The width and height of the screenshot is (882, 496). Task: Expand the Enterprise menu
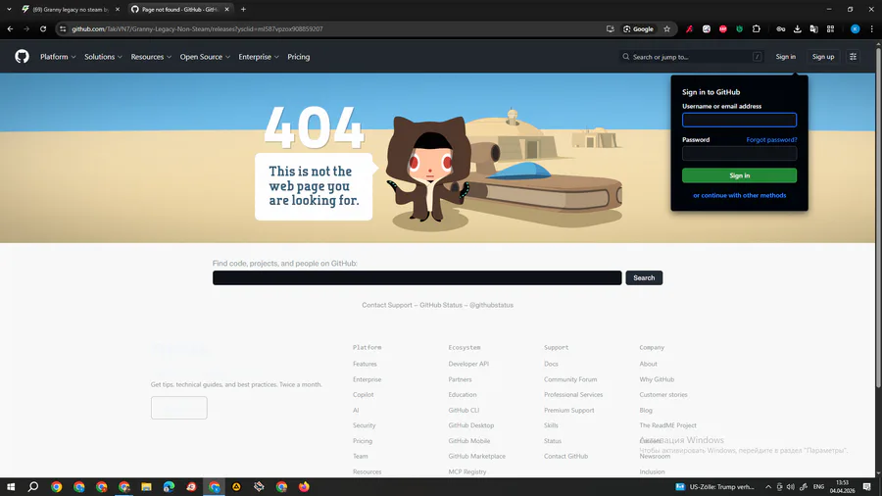click(x=258, y=56)
